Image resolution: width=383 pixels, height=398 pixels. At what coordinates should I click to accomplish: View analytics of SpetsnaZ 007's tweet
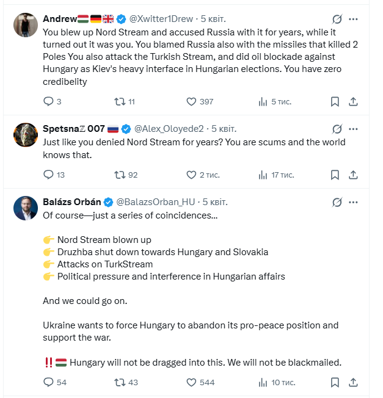(263, 175)
